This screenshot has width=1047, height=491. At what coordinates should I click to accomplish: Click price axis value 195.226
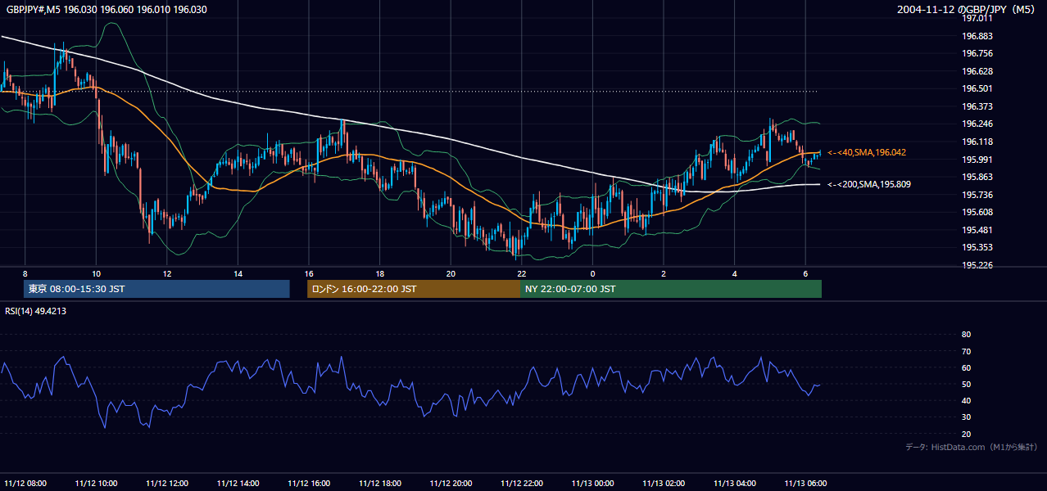[977, 265]
